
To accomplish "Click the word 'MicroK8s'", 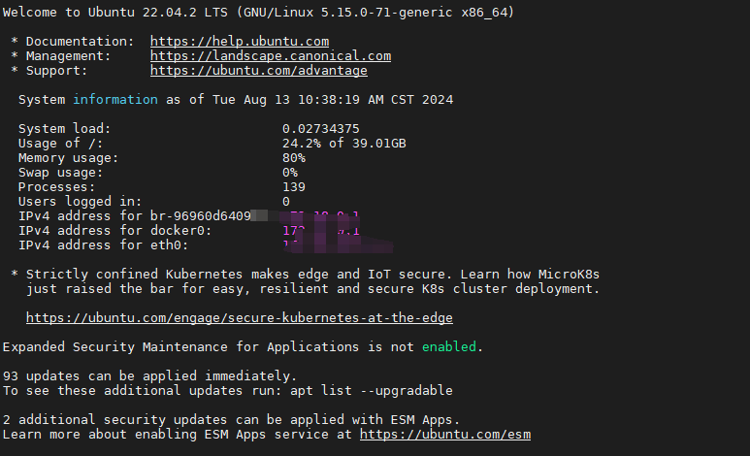I will click(569, 275).
